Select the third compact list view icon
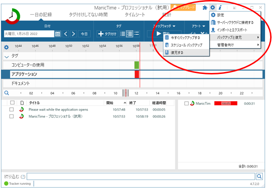This screenshot has height=189, width=272. (136, 34)
